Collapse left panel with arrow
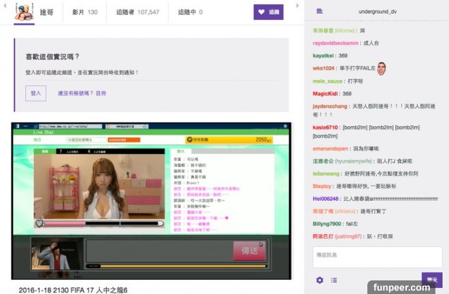This screenshot has width=449, height=294. pyautogui.click(x=3, y=6)
